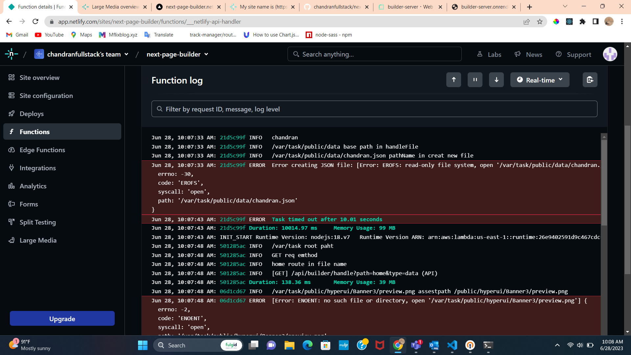
Task: Open the Split Testing panel
Action: pos(37,222)
